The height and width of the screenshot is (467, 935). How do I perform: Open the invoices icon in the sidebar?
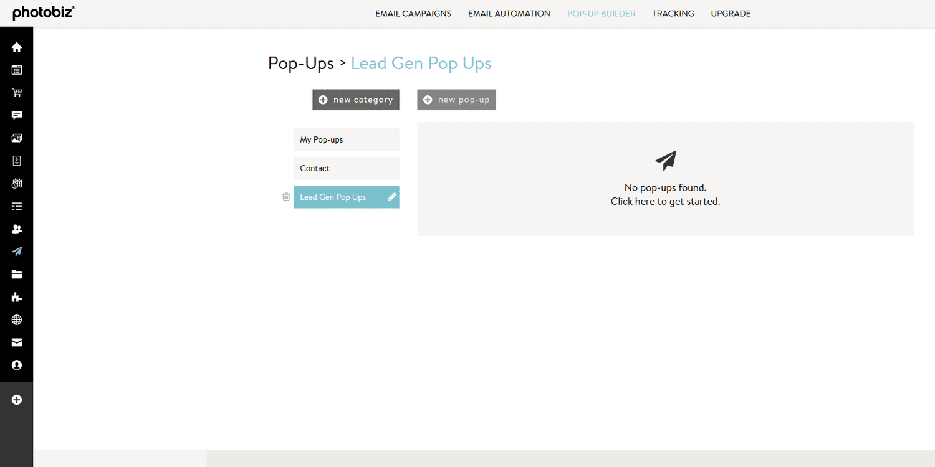pos(17,160)
